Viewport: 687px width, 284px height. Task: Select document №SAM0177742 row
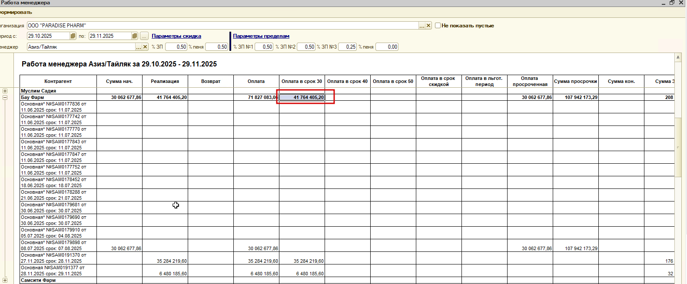coord(58,120)
